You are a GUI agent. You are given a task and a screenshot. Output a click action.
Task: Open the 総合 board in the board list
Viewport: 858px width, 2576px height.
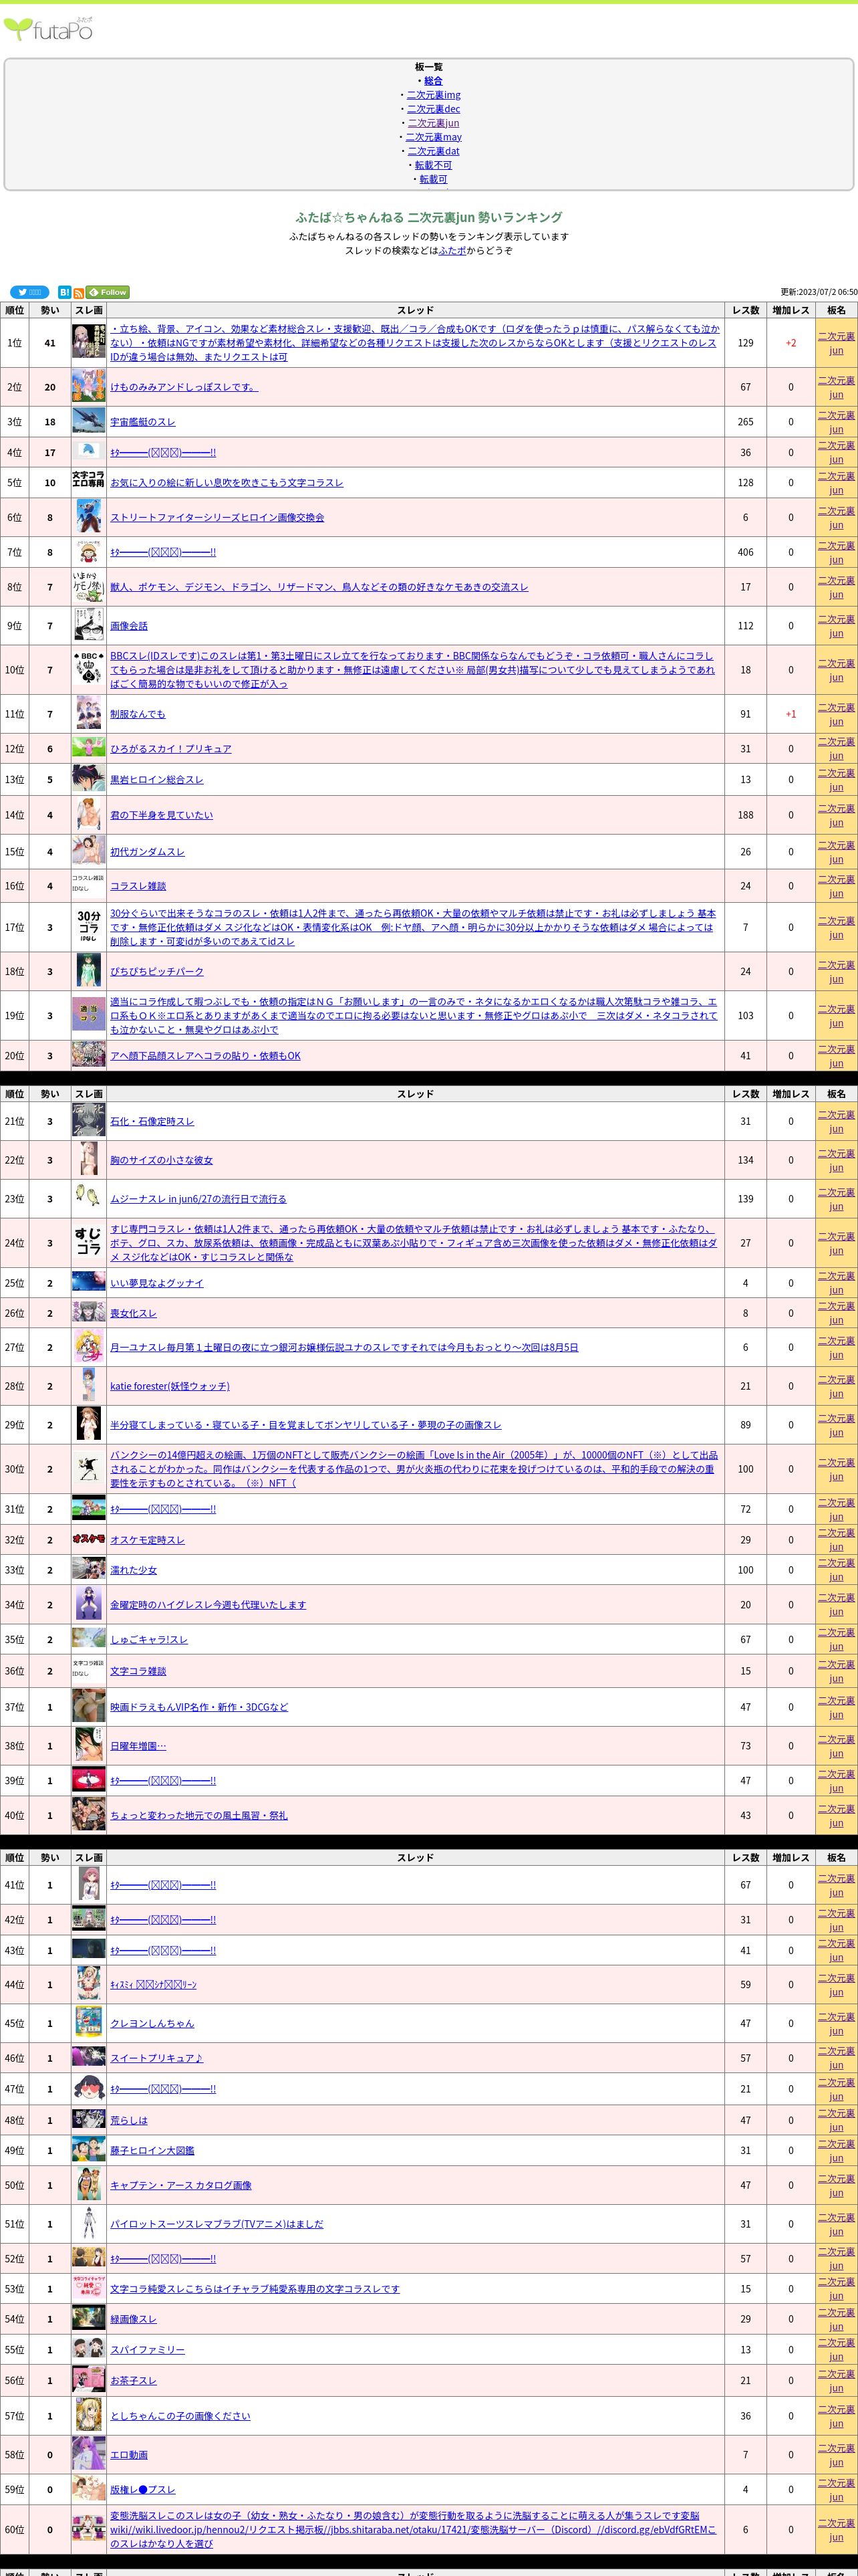pyautogui.click(x=432, y=81)
